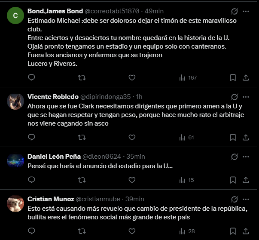The width and height of the screenshot is (259, 240).
Task: Open Grok icon on Daniel León Peña's tweet
Action: pos(235,157)
